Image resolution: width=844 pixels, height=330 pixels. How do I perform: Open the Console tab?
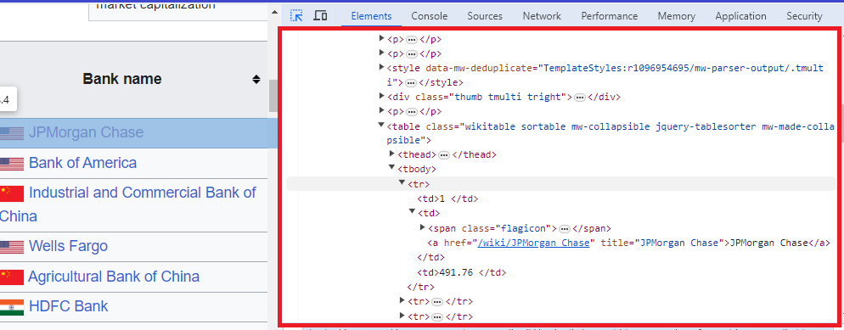click(430, 16)
